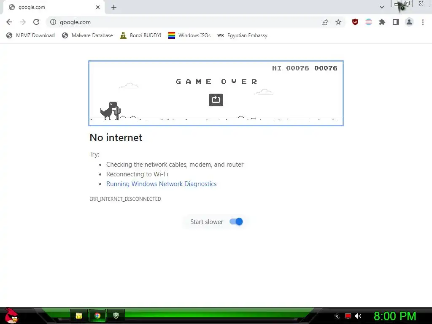Open the Malware Database bookmark

coord(87,35)
